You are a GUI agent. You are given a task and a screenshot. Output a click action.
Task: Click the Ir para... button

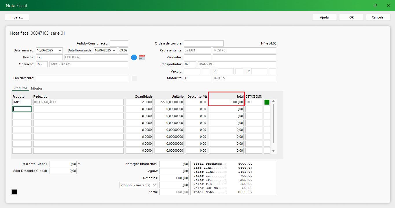pyautogui.click(x=17, y=17)
